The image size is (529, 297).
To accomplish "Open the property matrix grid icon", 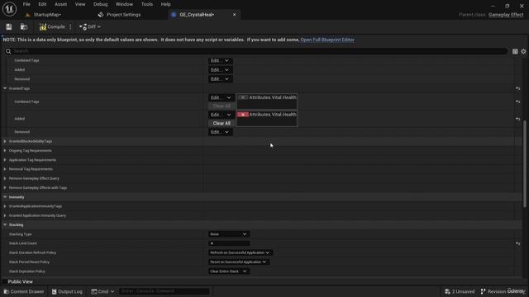I will click(515, 51).
